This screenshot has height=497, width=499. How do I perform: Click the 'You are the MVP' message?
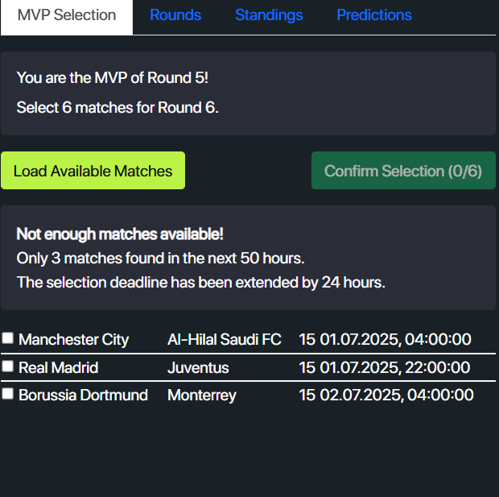point(112,78)
